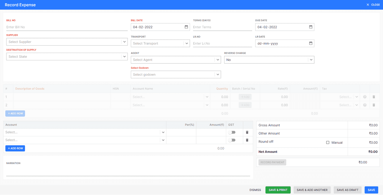Click the help icon on goods row 2

coord(364,105)
